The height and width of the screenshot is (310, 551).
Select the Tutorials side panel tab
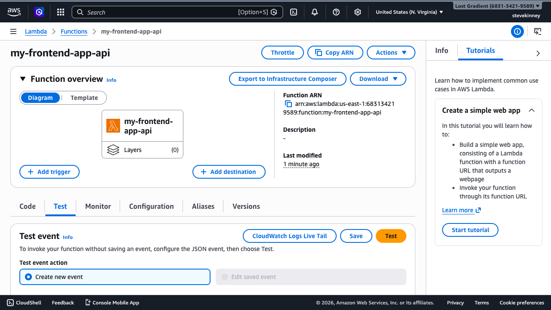(481, 50)
